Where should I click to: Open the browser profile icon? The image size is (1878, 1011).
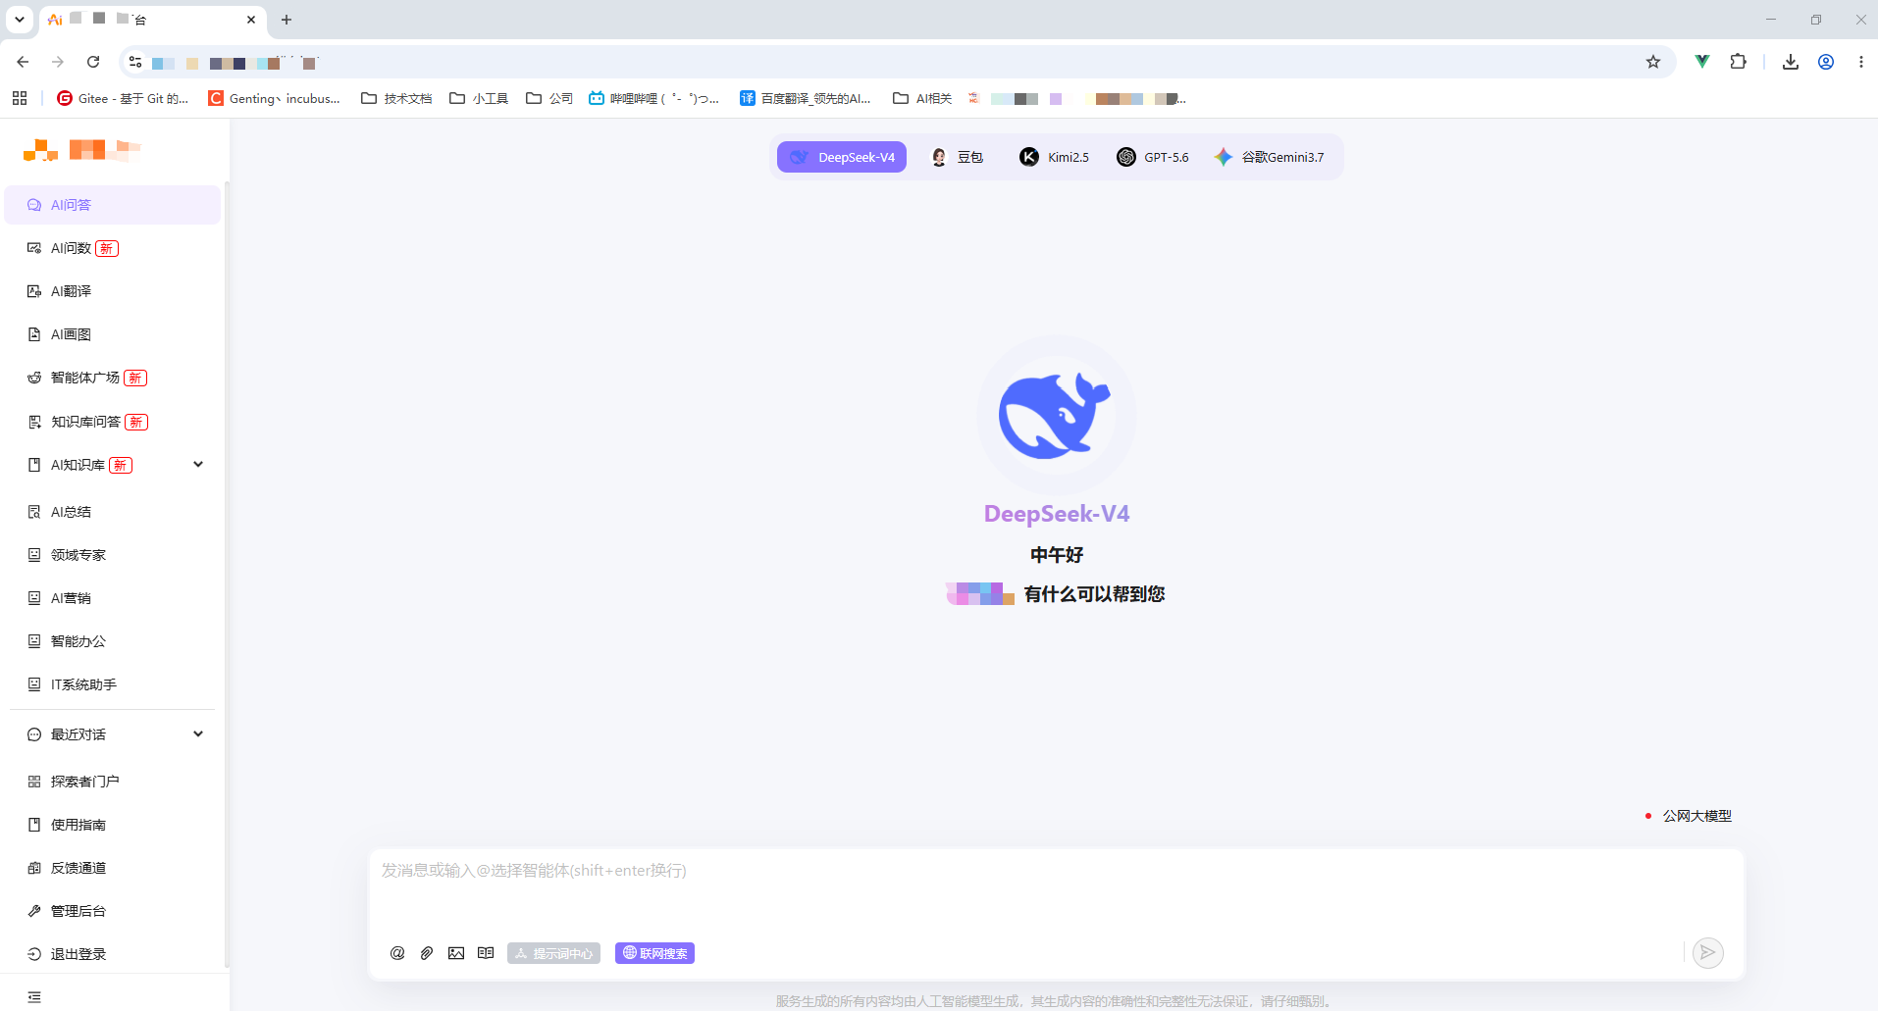(1826, 62)
